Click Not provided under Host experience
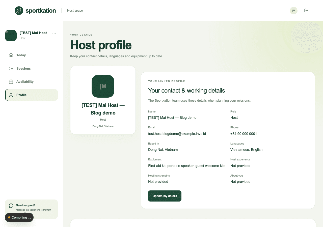This screenshot has width=323, height=227. 240,166
